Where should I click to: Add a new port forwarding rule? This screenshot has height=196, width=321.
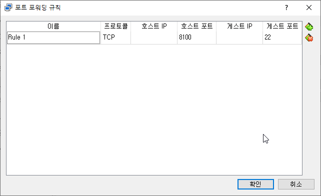tap(309, 27)
